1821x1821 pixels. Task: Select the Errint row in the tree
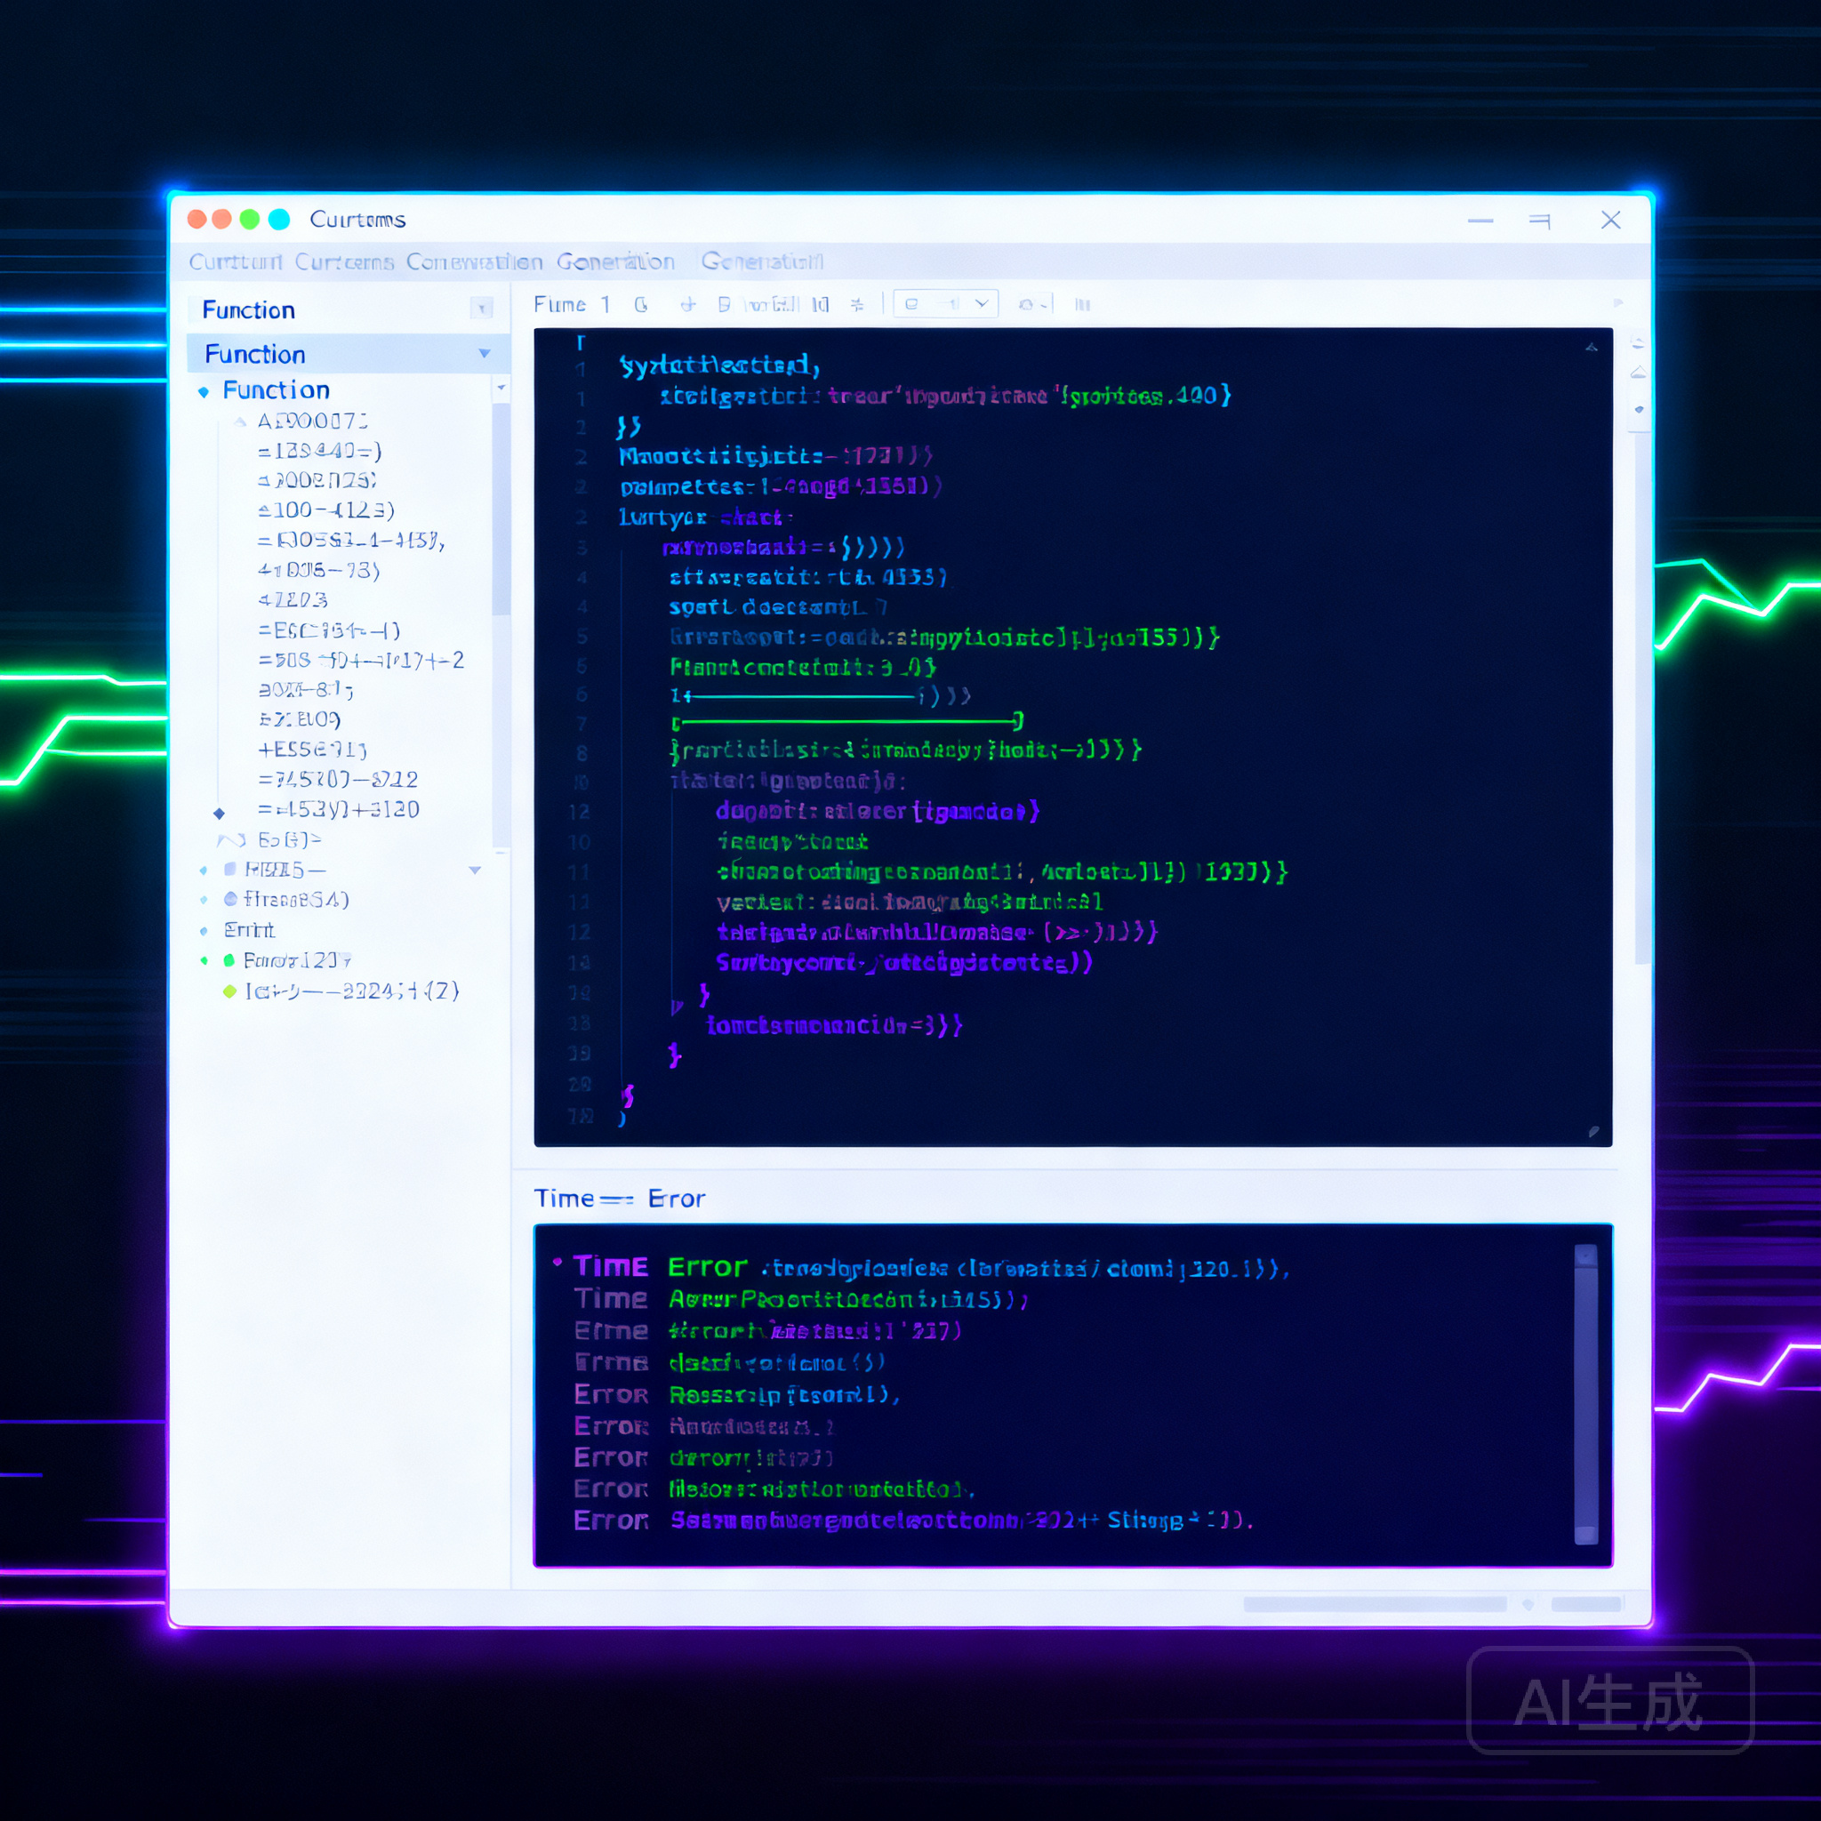249,929
